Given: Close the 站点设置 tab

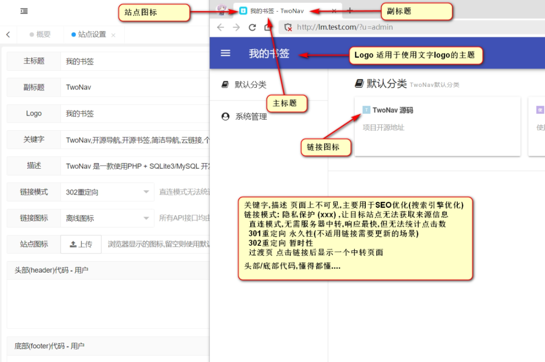Looking at the screenshot, I should pyautogui.click(x=114, y=35).
